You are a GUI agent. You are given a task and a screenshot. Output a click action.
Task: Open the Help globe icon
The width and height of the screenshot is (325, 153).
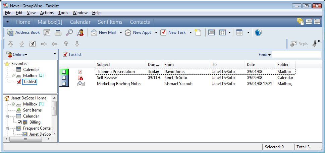[x=258, y=32]
